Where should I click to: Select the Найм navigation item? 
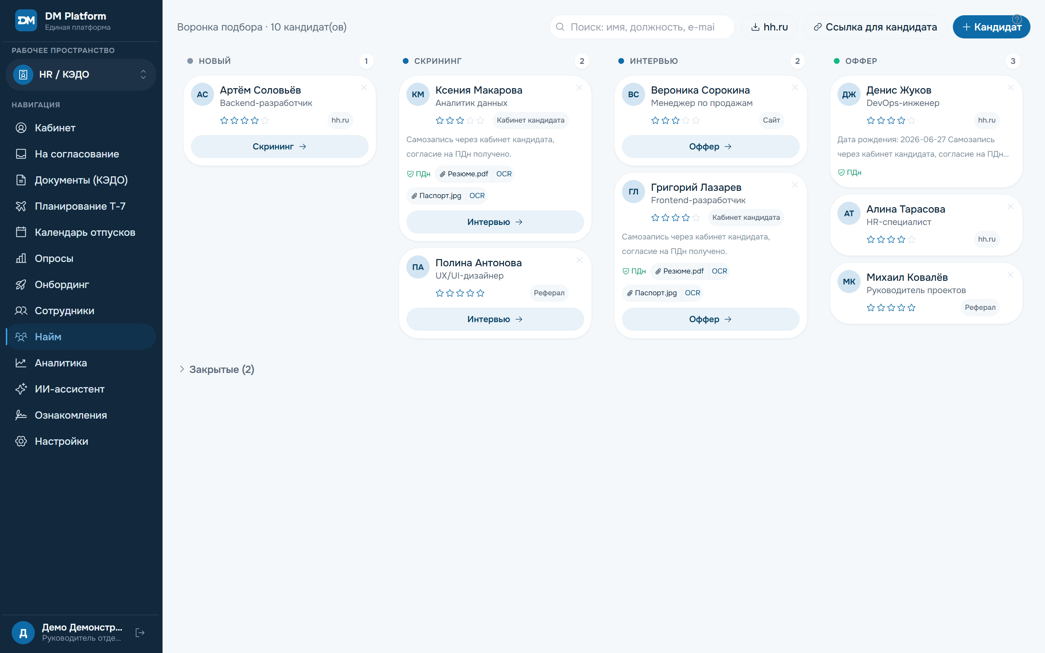tap(81, 337)
